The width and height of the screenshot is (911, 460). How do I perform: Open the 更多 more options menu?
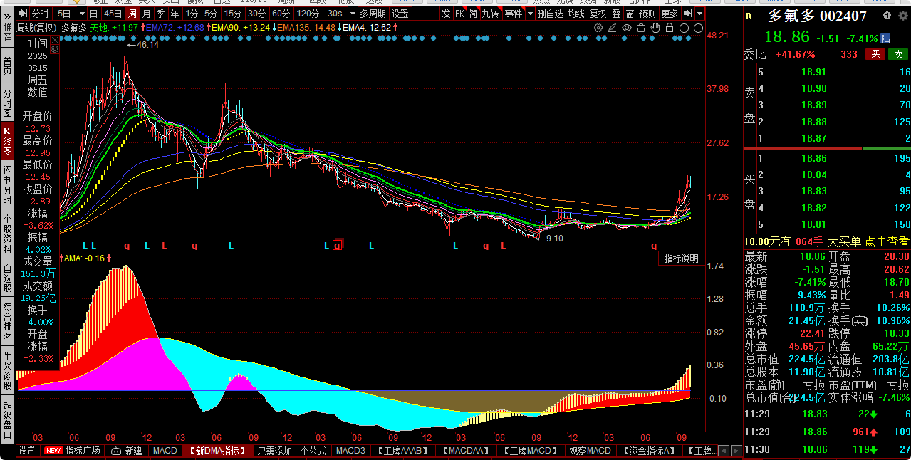(670, 14)
